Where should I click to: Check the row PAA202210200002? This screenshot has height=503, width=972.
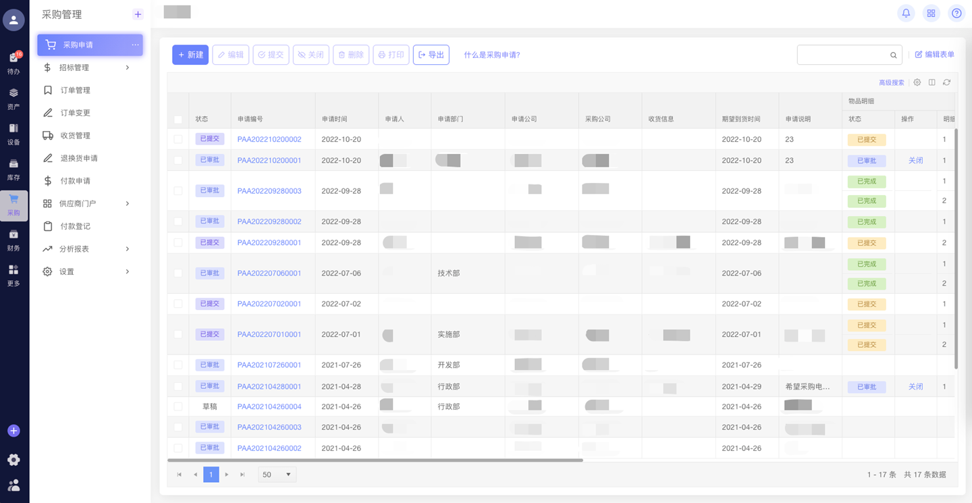pyautogui.click(x=178, y=139)
